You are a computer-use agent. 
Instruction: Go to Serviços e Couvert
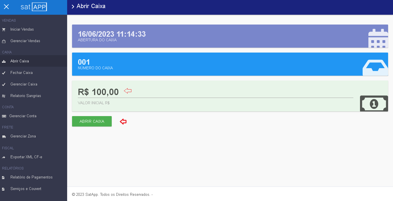[26, 189]
